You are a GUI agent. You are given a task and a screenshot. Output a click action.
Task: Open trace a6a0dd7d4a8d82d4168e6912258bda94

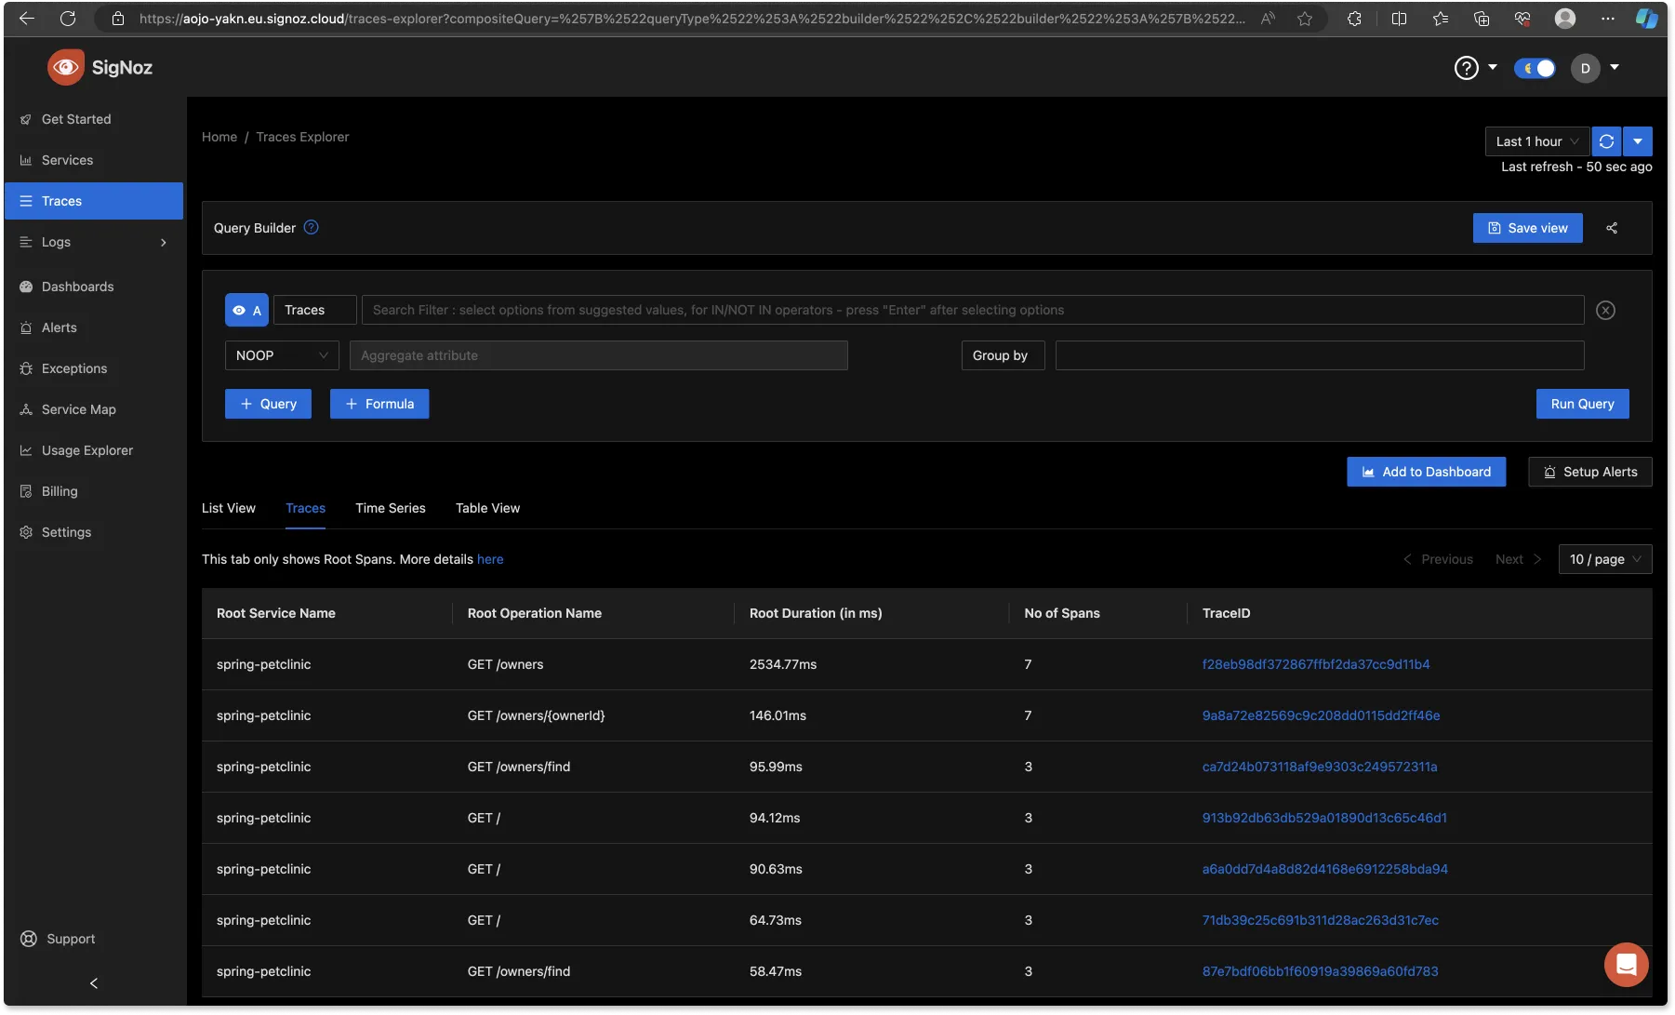coord(1325,869)
